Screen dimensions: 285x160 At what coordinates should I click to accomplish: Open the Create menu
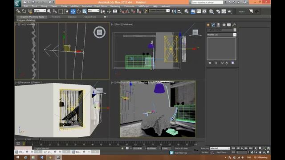tap(64, 6)
